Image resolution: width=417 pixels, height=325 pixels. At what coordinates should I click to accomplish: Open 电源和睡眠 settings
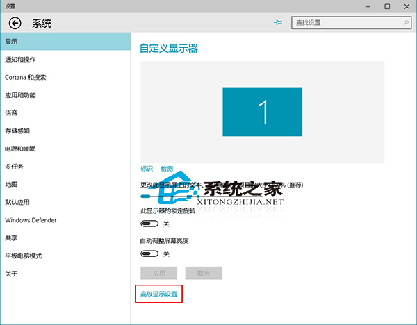pos(65,149)
